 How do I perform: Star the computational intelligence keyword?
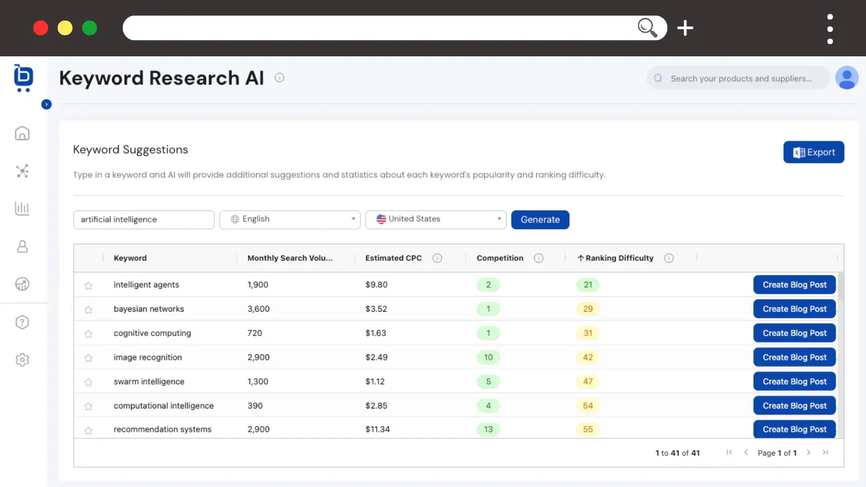pyautogui.click(x=88, y=406)
